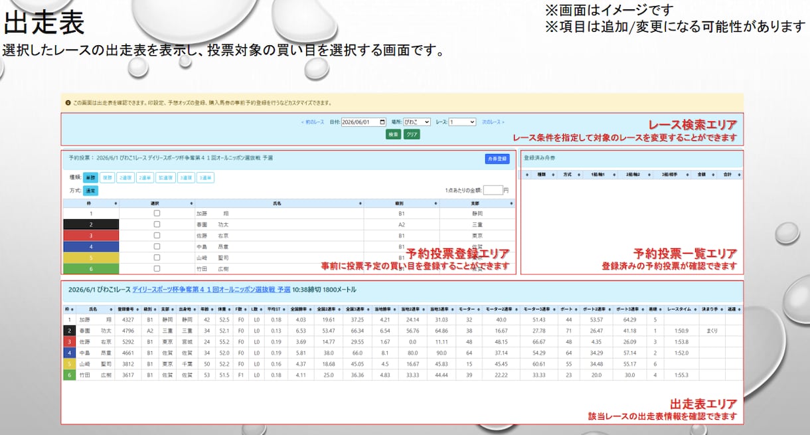Tick the checkbox for 加藤 翔
810x435 pixels.
click(157, 214)
